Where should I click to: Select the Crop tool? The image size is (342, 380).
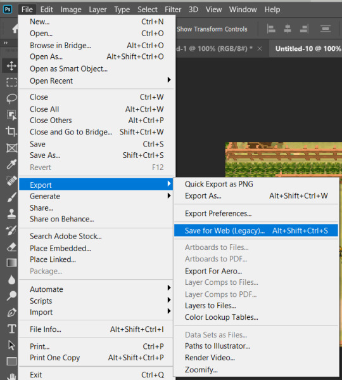tap(11, 131)
